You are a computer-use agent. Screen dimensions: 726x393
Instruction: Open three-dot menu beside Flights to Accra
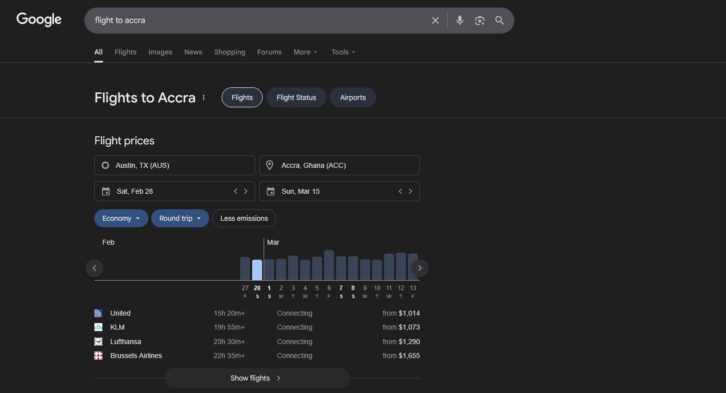[x=204, y=98]
